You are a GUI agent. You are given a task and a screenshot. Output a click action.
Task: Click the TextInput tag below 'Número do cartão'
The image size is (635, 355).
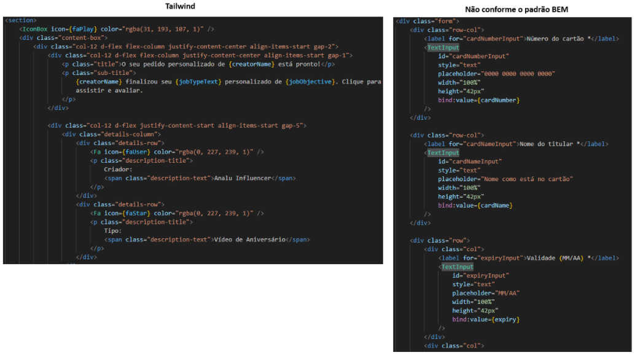coord(442,47)
